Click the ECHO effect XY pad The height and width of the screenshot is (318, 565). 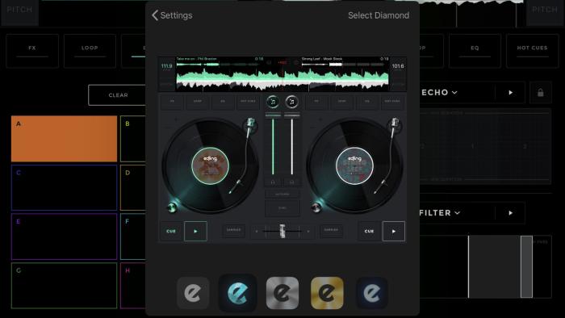485,146
